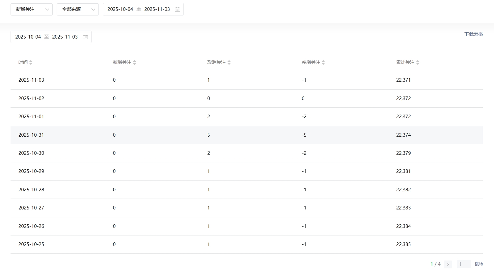The image size is (494, 274).
Task: Sort table by 时间 column arrows
Action: pos(31,62)
